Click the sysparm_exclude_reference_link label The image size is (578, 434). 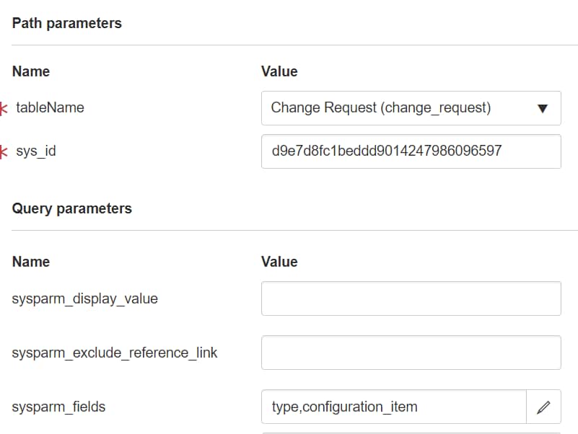tap(114, 353)
